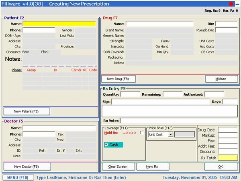Click the Plans label
241x181 pixels.
[16, 70]
